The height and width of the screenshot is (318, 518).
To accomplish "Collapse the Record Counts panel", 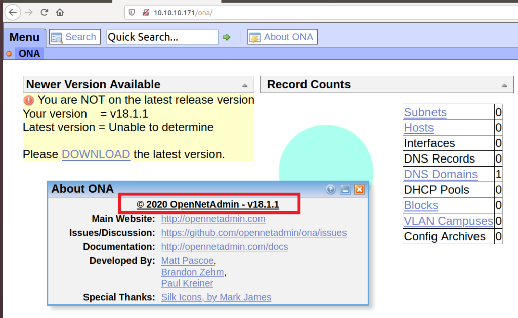I will point(504,85).
